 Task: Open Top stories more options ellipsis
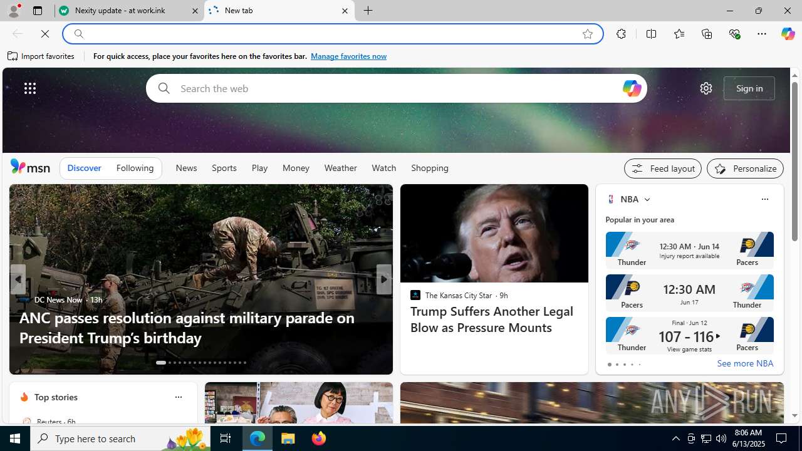(x=178, y=397)
